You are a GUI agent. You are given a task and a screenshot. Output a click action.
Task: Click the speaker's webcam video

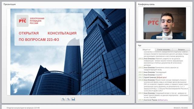(165, 23)
